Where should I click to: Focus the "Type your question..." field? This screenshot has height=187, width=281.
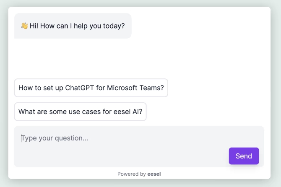[122, 138]
